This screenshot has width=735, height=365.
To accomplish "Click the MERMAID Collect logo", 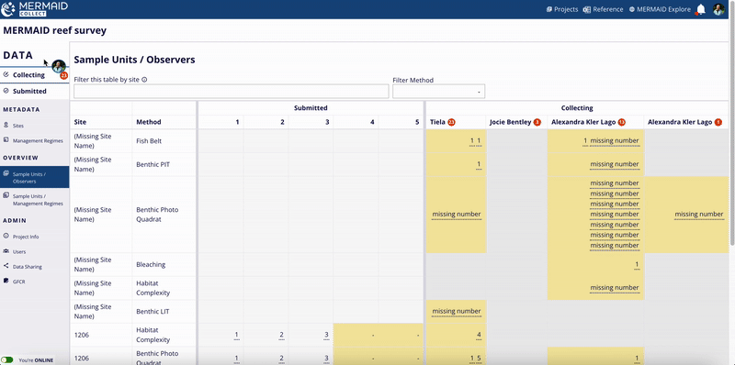I will point(35,9).
